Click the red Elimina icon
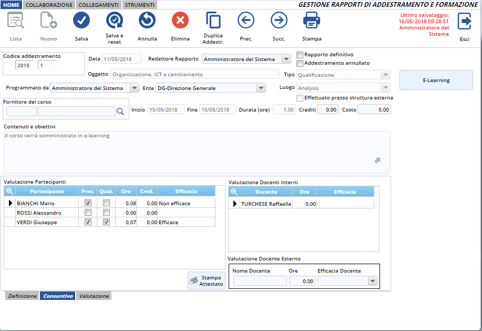 (180, 21)
